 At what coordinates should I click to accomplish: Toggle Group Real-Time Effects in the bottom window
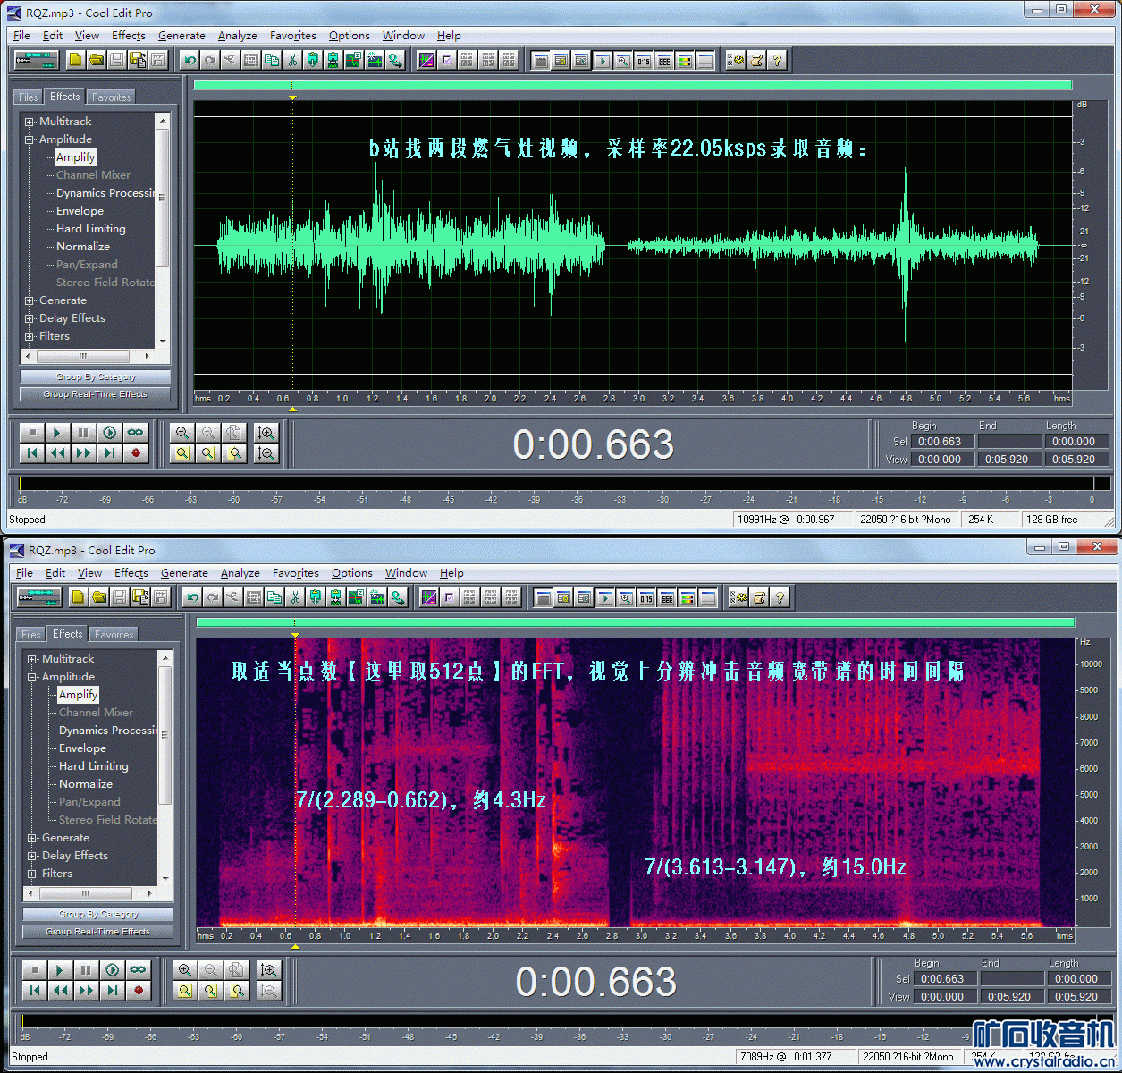click(98, 932)
